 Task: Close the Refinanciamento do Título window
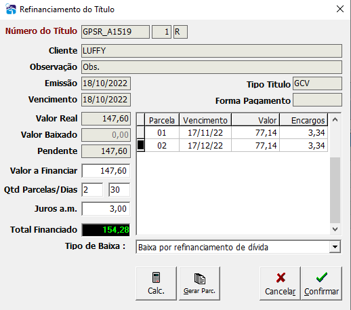(340, 9)
